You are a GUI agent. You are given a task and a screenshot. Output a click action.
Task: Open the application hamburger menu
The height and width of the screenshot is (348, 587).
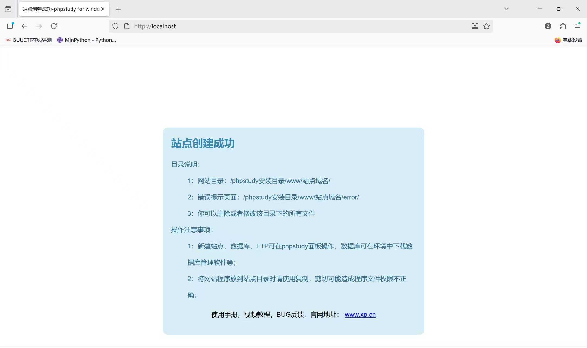click(x=577, y=26)
